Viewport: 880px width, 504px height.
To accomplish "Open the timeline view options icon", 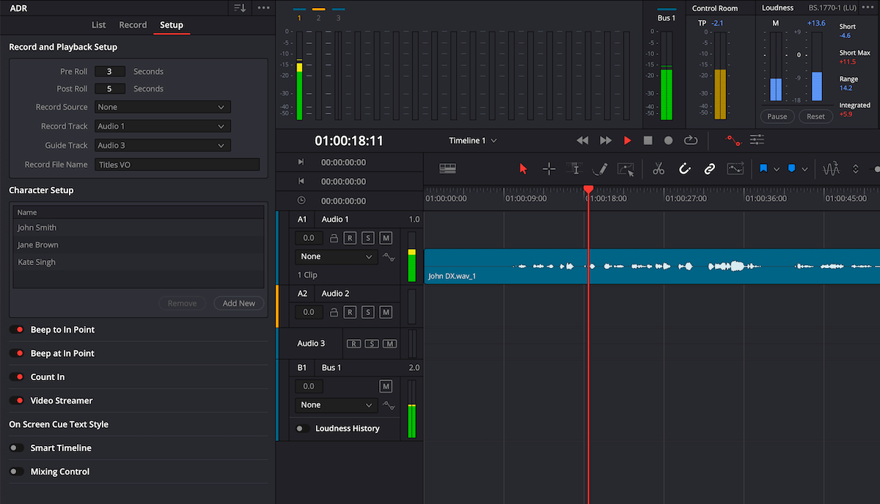I will tap(447, 168).
